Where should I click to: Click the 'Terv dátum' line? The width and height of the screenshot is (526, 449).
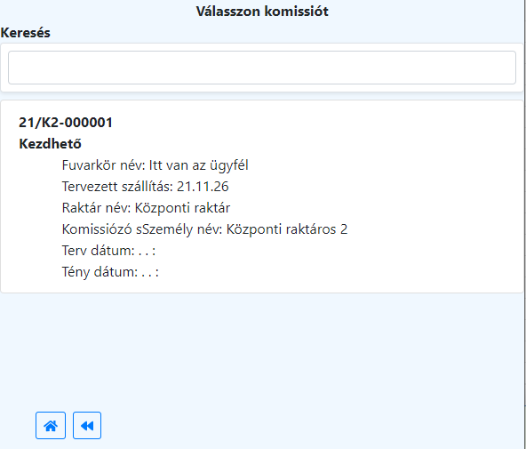(108, 251)
